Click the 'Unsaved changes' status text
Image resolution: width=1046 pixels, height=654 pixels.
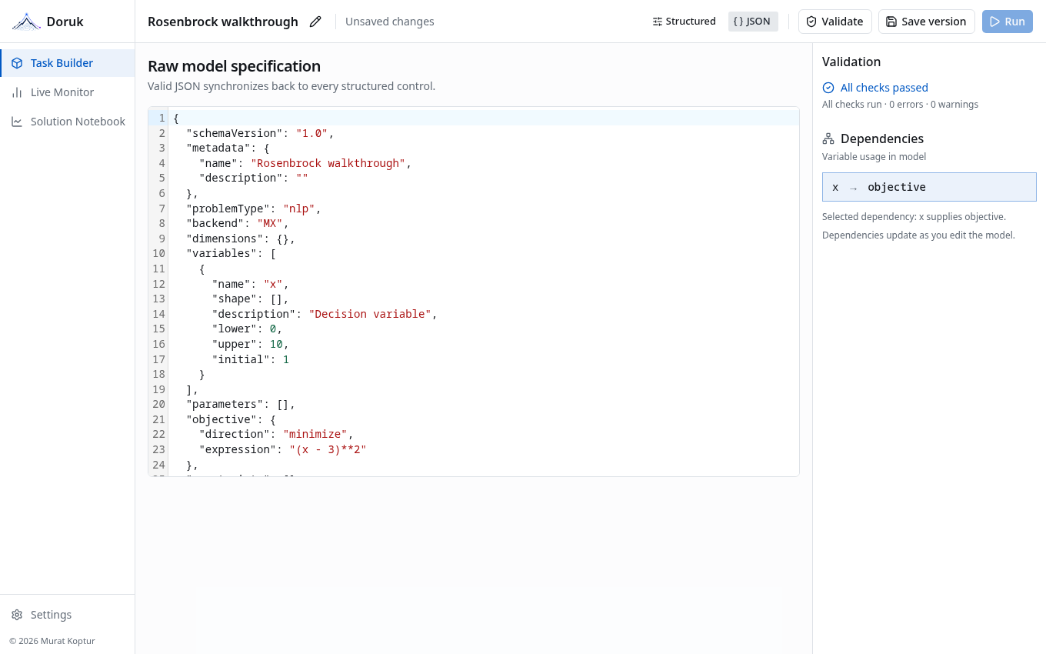[x=389, y=22]
